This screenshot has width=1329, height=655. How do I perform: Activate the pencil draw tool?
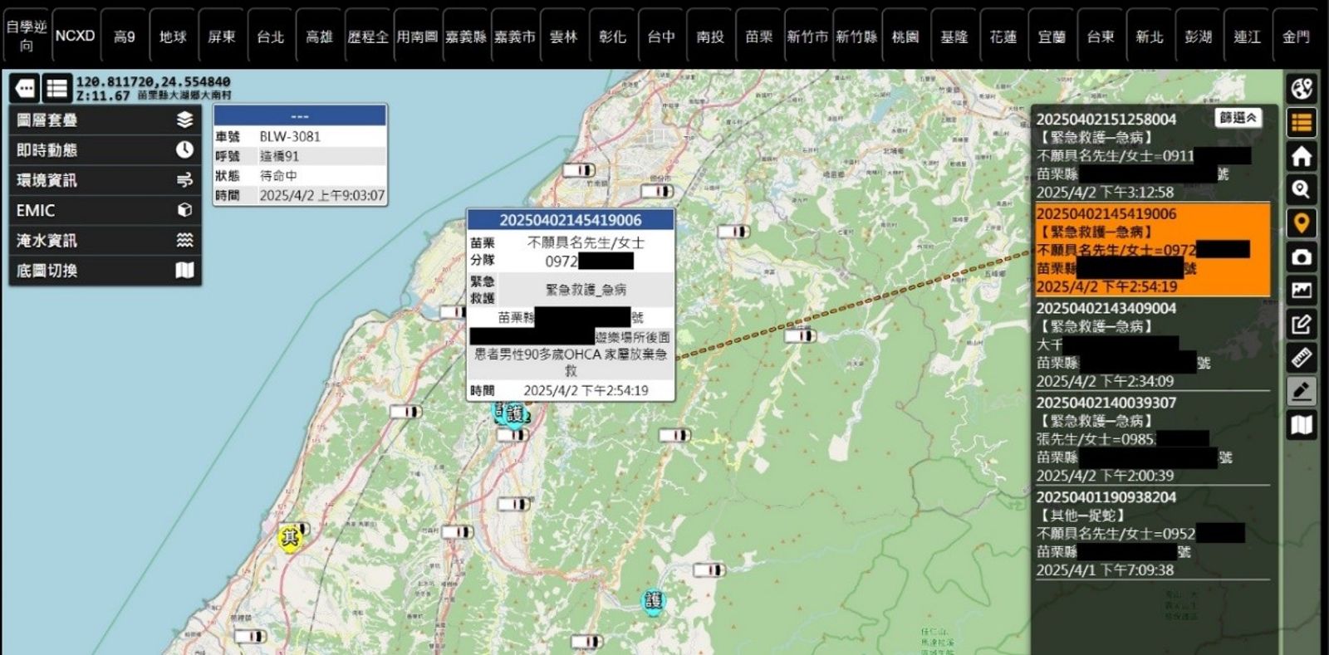1302,391
